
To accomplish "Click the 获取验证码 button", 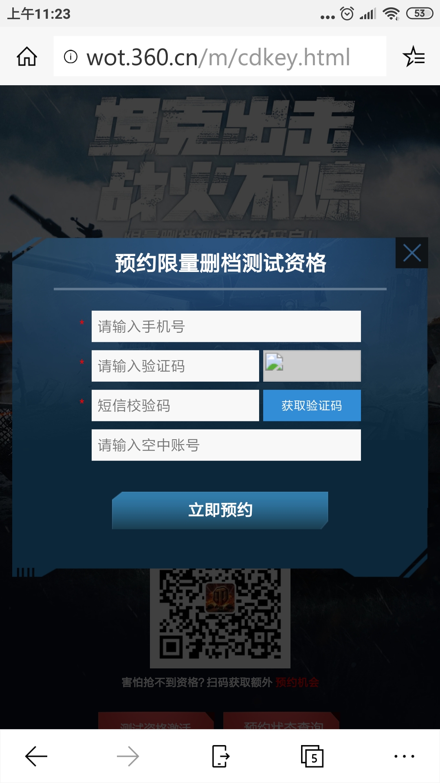I will coord(312,405).
